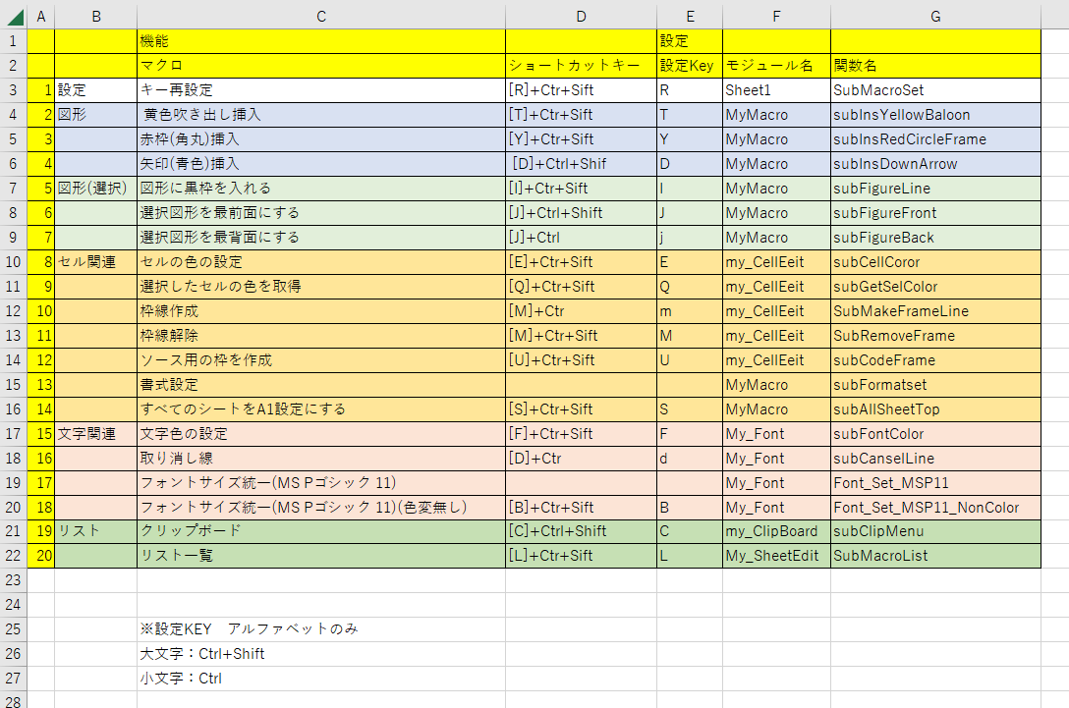This screenshot has height=708, width=1069.
Task: Select column D header
Action: point(581,17)
